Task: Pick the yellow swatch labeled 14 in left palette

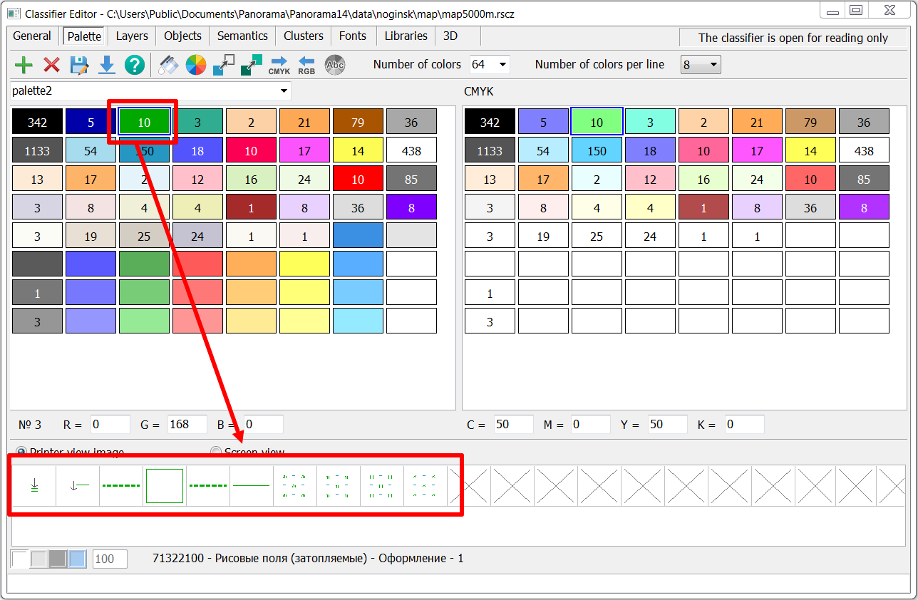Action: [x=358, y=150]
